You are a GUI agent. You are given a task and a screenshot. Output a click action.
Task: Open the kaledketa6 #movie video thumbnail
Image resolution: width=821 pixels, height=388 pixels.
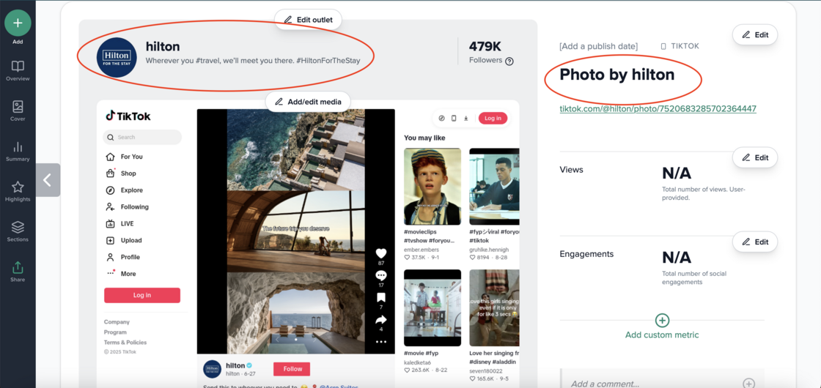[x=432, y=308]
